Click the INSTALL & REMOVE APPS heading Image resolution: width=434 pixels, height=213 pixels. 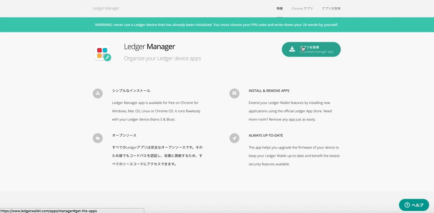(269, 91)
